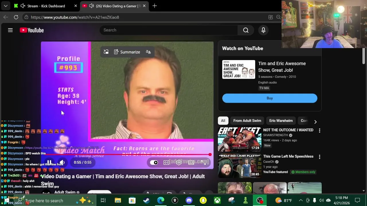This screenshot has height=206, width=367.
Task: Toggle the Autoplay switch in the player
Action: coord(154,162)
